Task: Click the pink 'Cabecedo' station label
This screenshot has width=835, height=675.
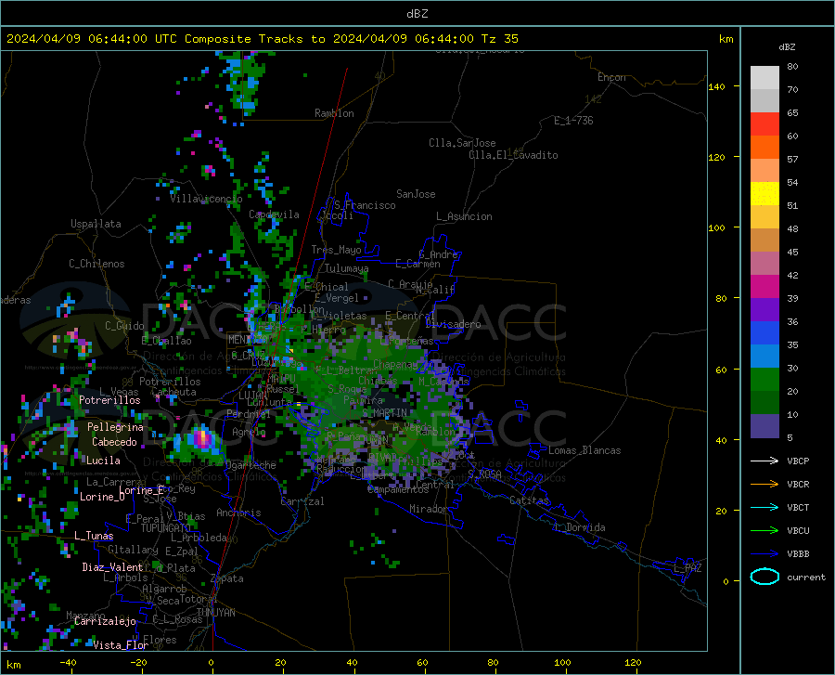Action: (x=114, y=442)
